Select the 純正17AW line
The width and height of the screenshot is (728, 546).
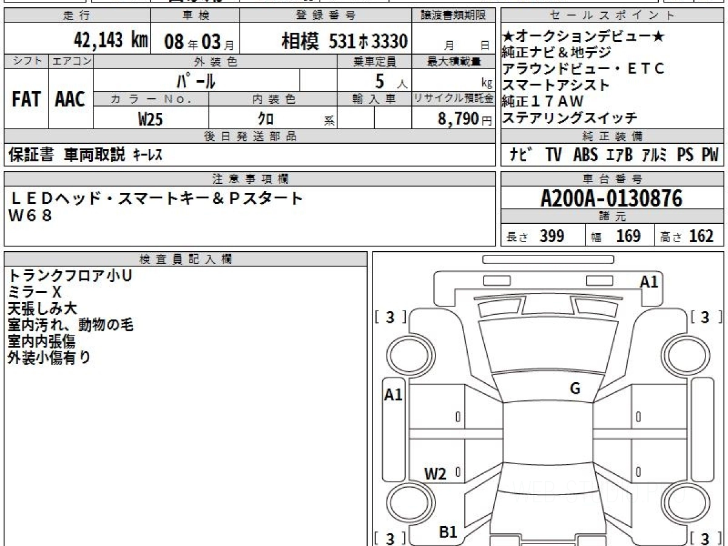point(543,101)
